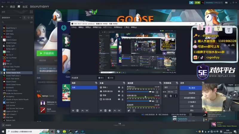
Task: Select Dota 2 in the Steam library list
Action: (9, 37)
